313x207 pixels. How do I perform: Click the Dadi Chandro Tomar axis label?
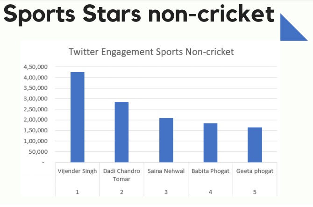coord(121,174)
